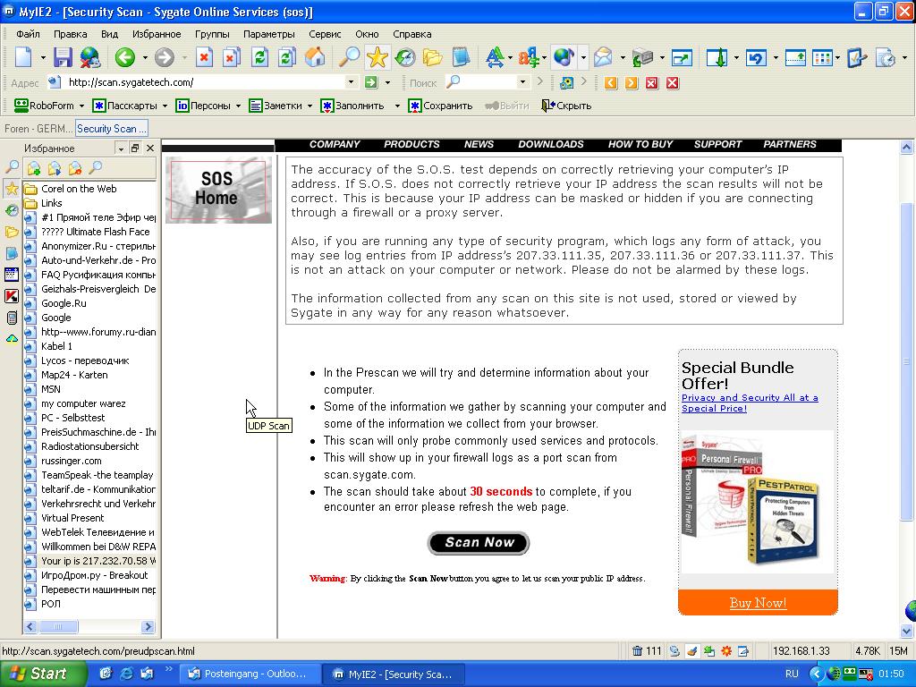Click the Buy Now! link

pos(758,603)
